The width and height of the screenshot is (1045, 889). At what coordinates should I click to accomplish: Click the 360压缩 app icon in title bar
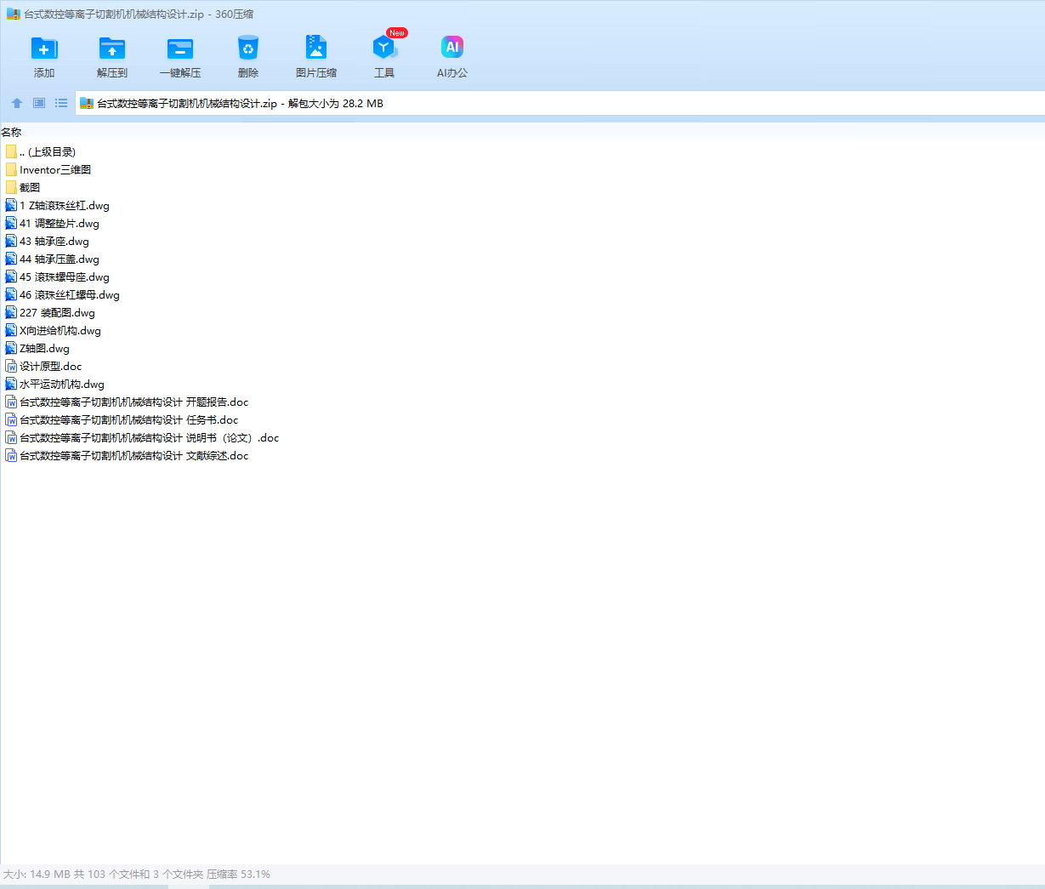point(13,14)
